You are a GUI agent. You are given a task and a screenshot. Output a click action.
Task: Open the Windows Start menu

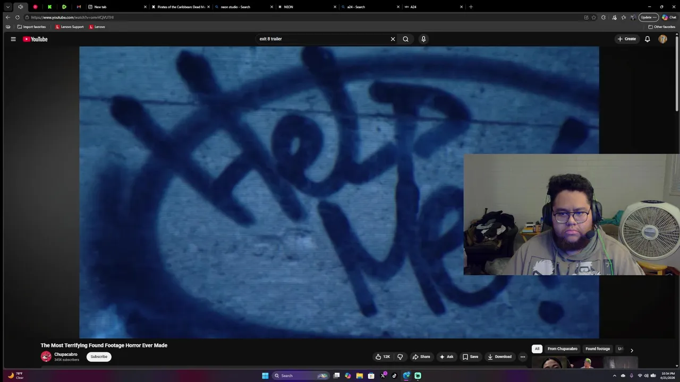coord(265,376)
